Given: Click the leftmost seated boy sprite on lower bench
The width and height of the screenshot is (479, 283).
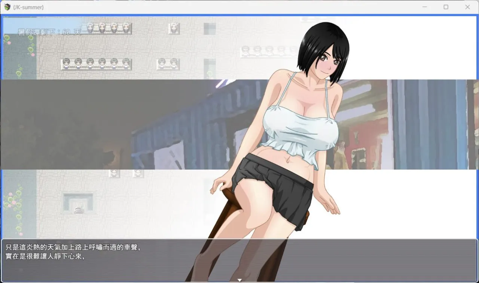Looking at the screenshot, I should (x=67, y=64).
